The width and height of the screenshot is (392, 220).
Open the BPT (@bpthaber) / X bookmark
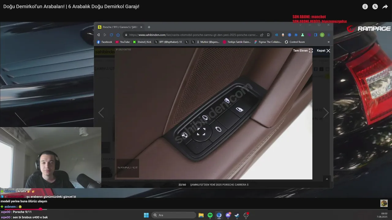(x=168, y=42)
